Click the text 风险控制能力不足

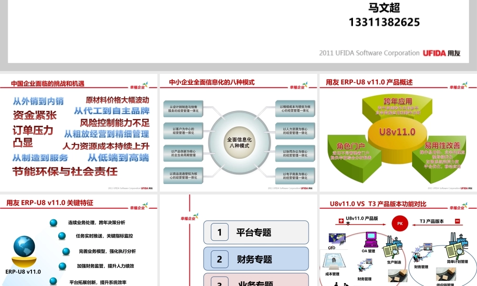click(x=114, y=123)
